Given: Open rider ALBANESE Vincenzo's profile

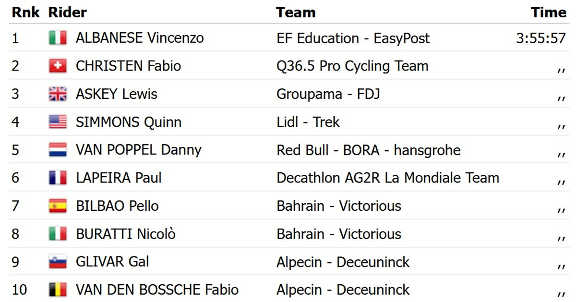Looking at the screenshot, I should [140, 38].
